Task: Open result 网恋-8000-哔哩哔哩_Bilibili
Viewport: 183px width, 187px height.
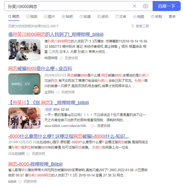Action: pyautogui.click(x=35, y=164)
